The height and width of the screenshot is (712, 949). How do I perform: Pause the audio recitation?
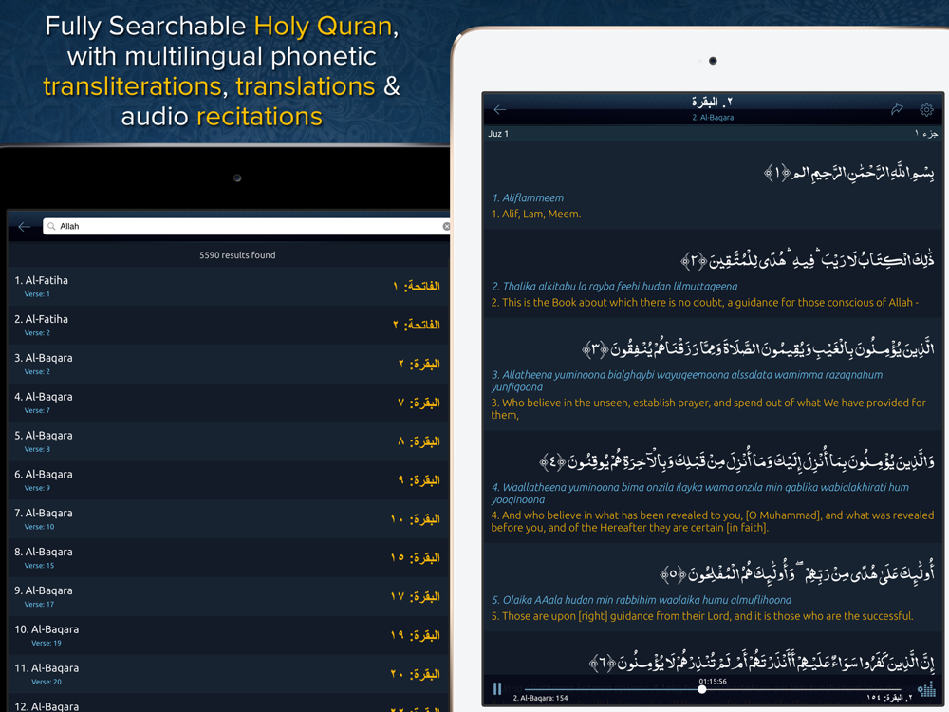[497, 689]
